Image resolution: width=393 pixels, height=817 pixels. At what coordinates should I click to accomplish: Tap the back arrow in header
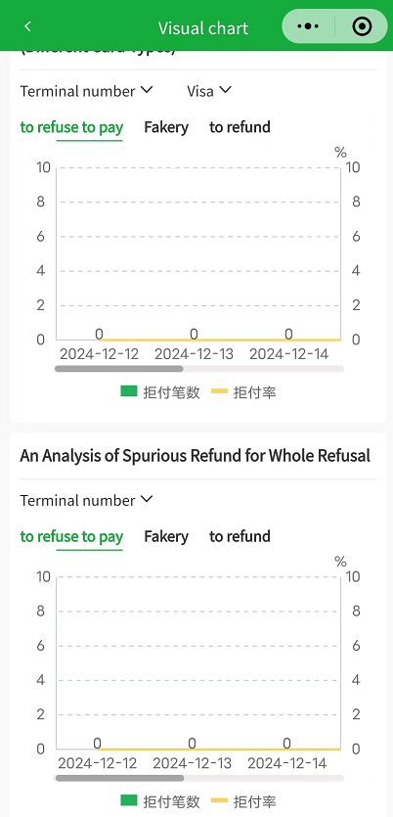coord(28,26)
